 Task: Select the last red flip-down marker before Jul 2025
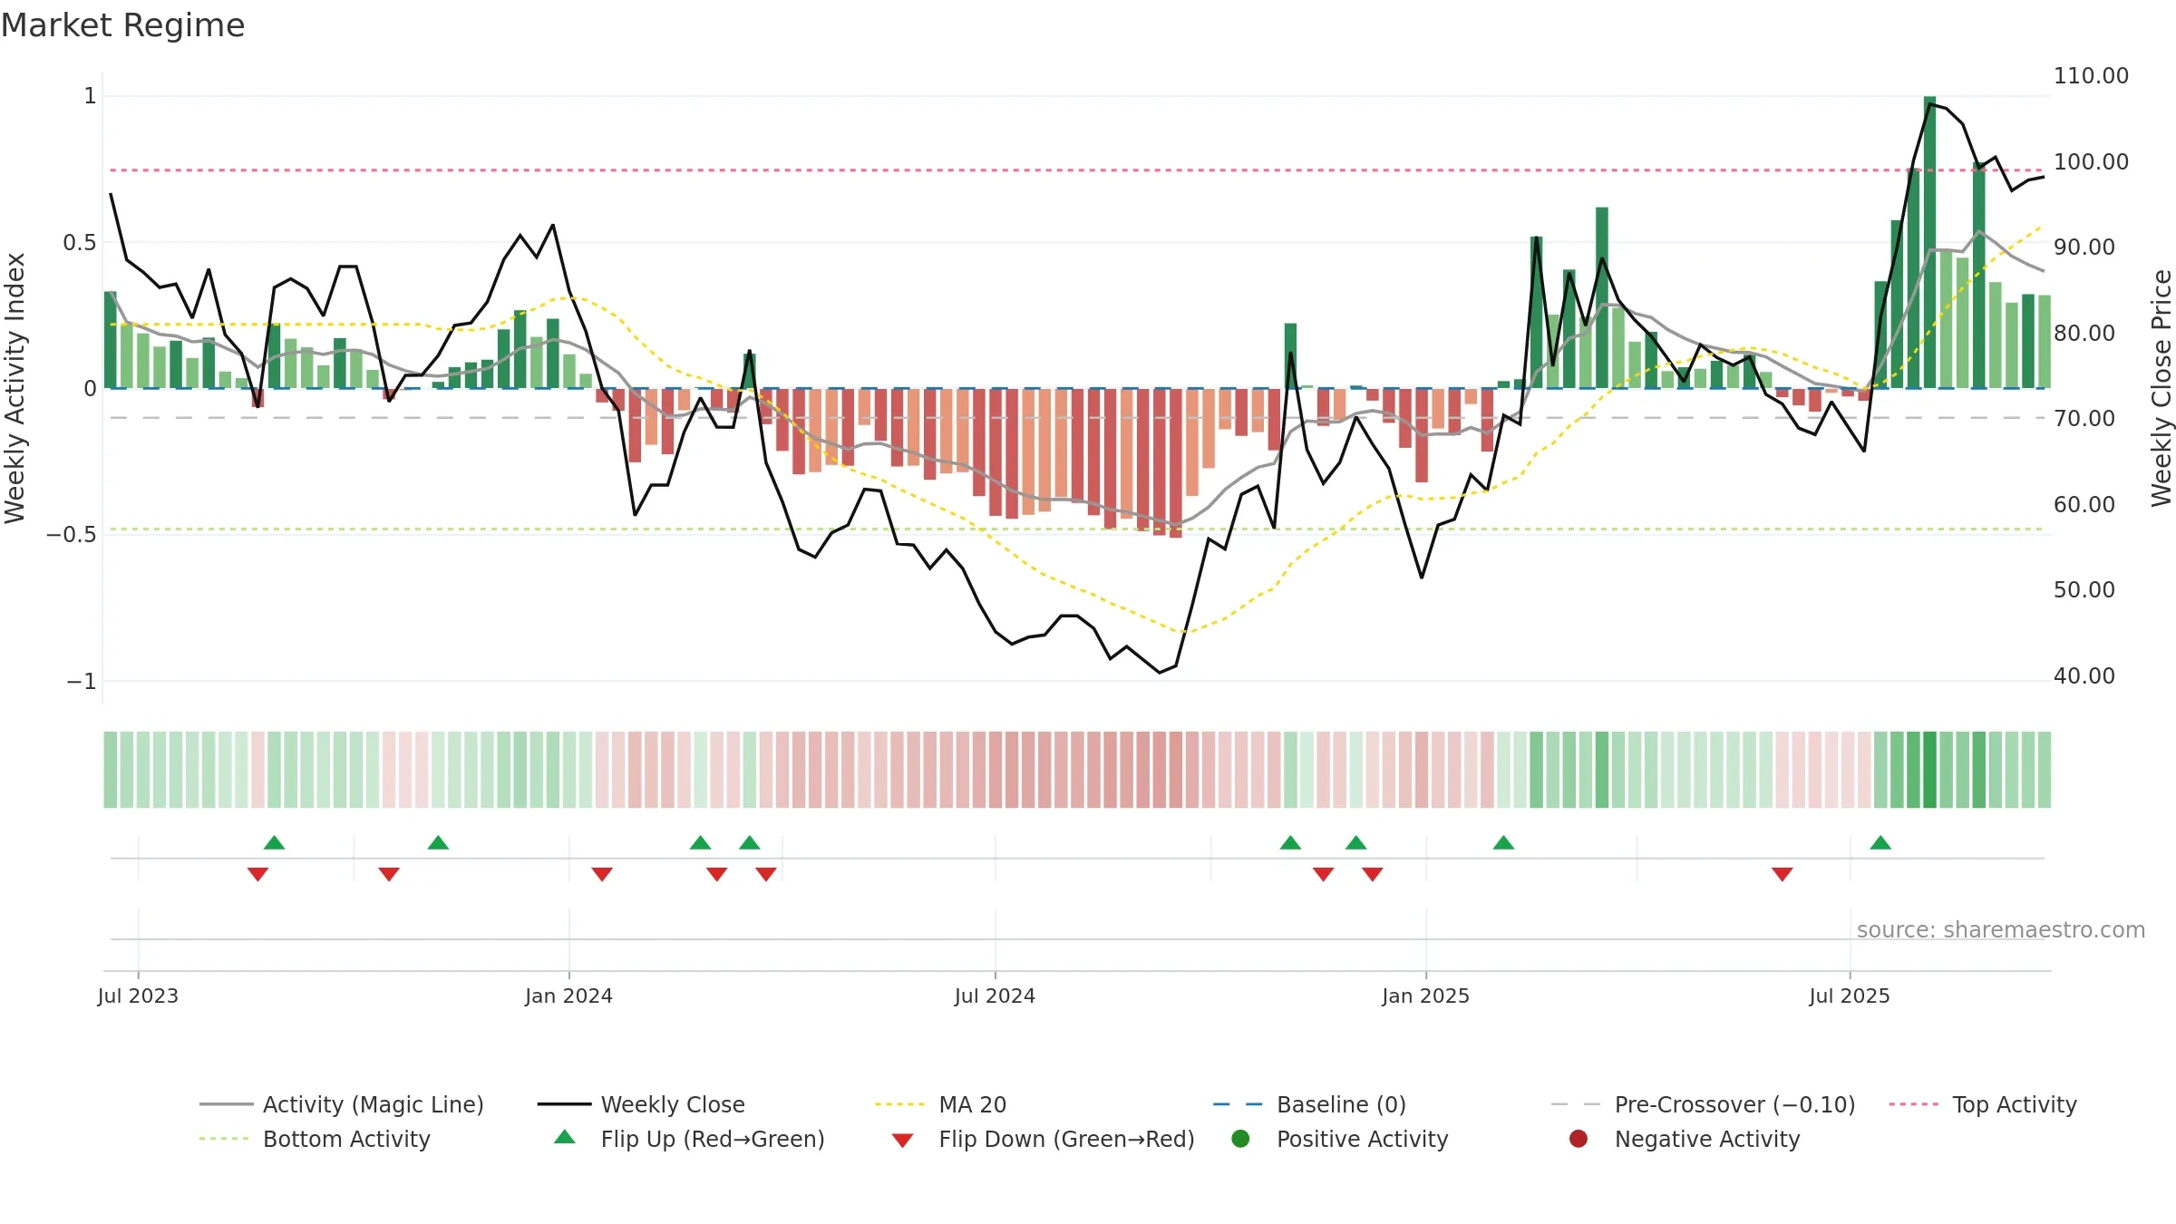pyautogui.click(x=1783, y=874)
